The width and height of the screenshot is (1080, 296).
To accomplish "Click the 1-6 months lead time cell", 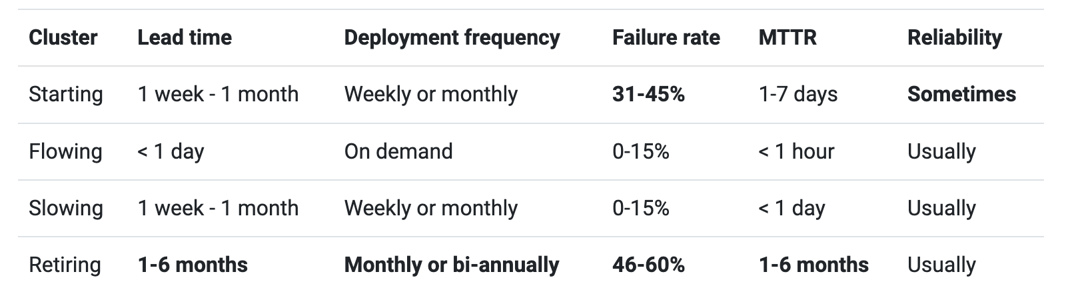I will click(x=193, y=265).
